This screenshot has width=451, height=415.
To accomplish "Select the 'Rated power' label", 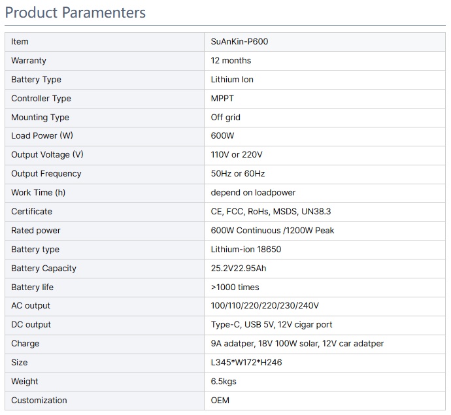I will click(36, 231).
